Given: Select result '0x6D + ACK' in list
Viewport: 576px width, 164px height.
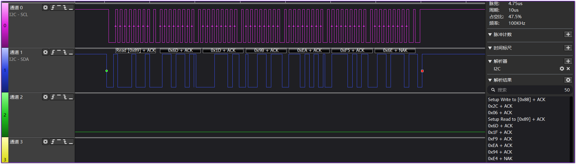Looking at the screenshot, I should 500,126.
